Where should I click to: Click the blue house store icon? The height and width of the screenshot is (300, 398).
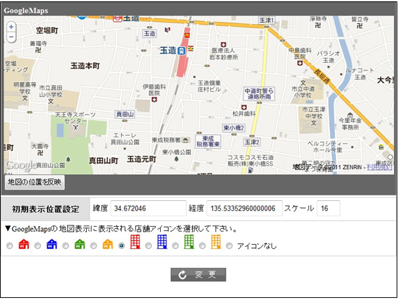(52, 244)
